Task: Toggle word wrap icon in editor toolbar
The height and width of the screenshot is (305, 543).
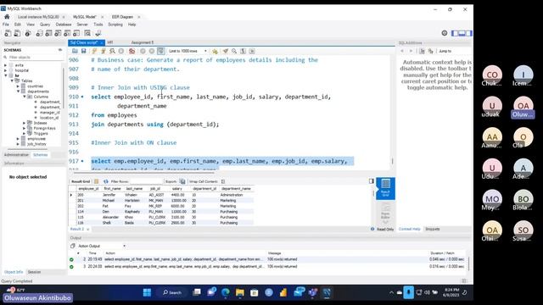Action: tap(252, 51)
